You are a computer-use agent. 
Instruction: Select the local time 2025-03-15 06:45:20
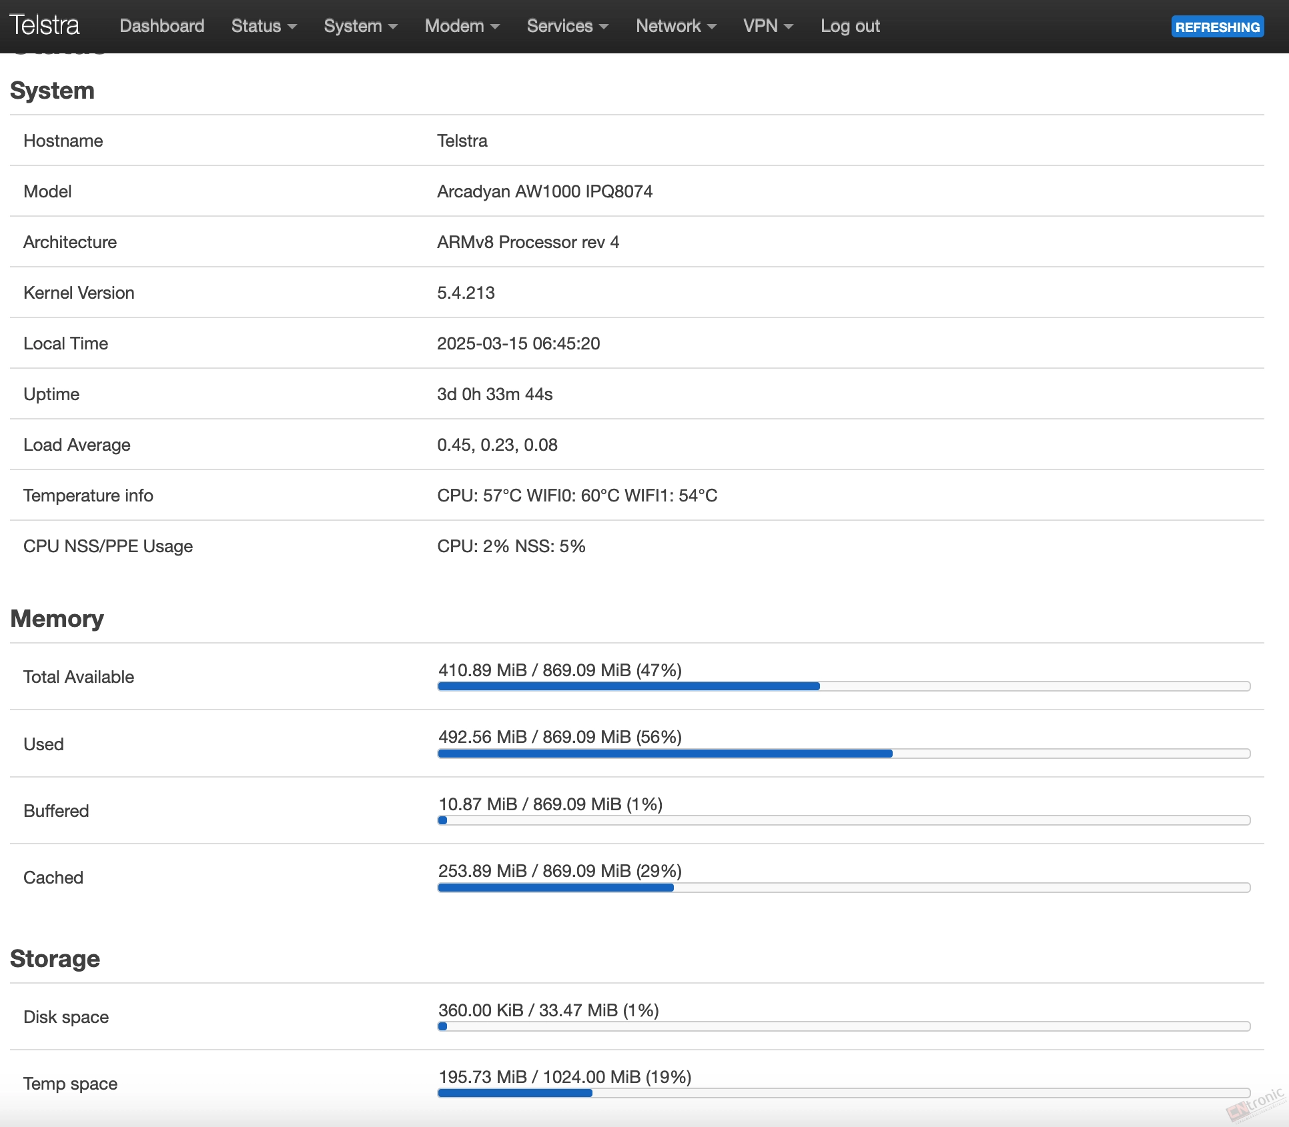[x=518, y=343]
